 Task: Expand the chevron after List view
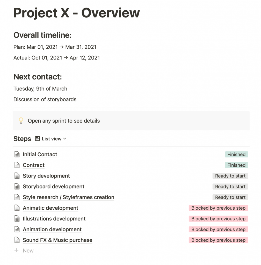64,139
